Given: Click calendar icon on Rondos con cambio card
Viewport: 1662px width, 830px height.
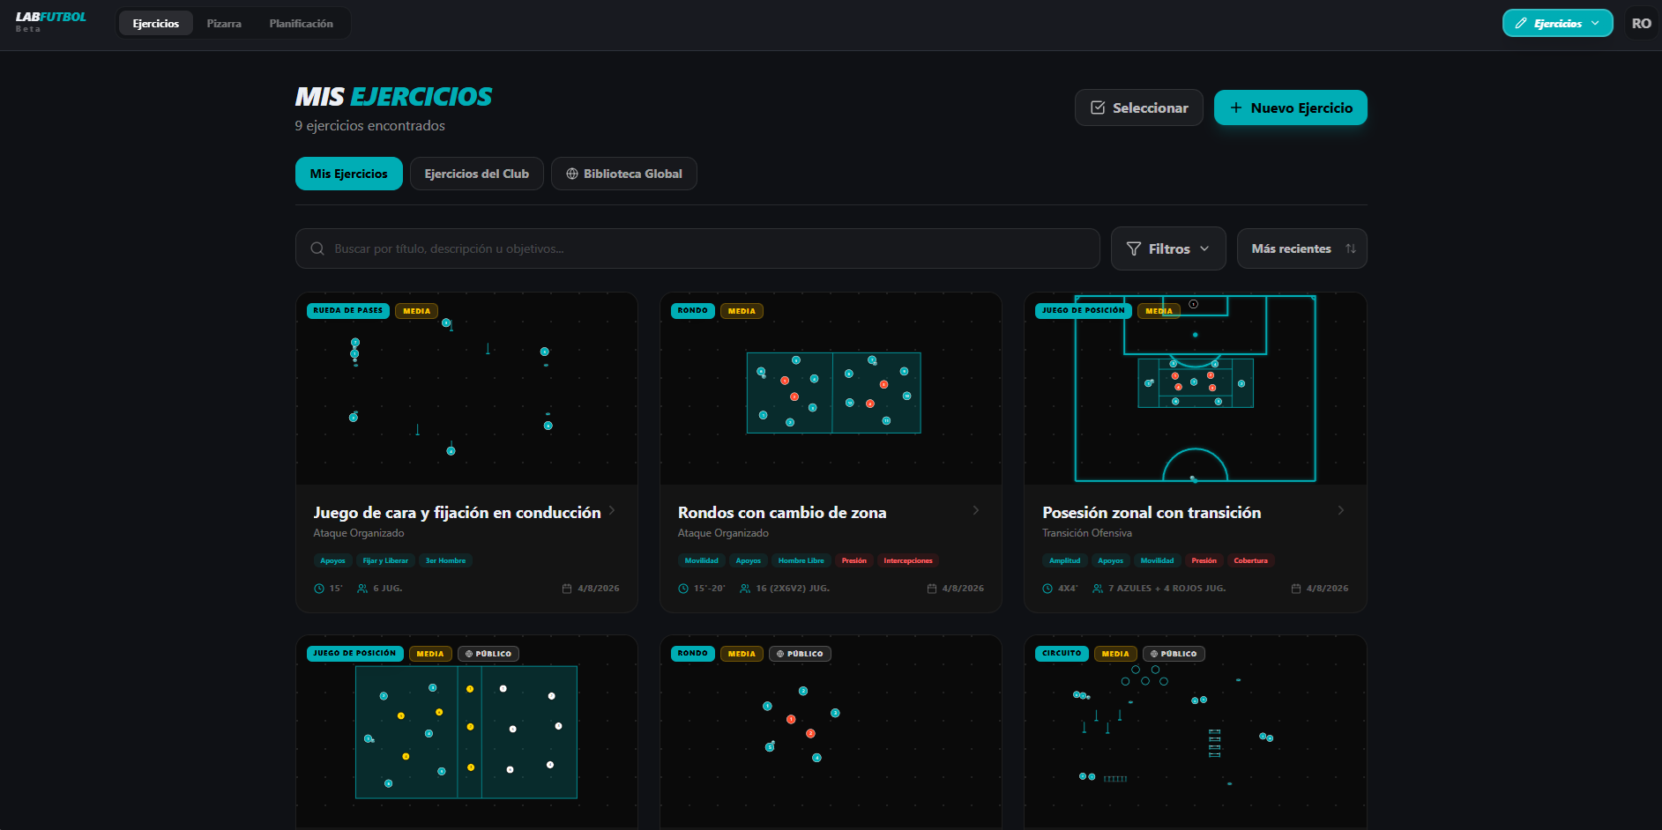Looking at the screenshot, I should (x=932, y=589).
